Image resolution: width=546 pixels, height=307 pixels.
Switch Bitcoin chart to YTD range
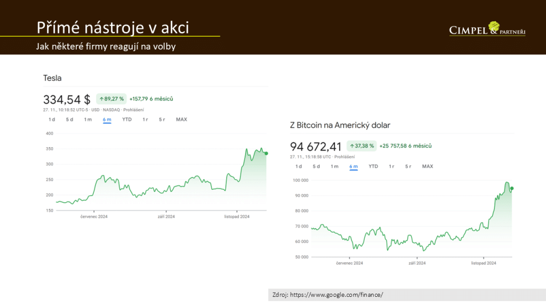(x=373, y=166)
